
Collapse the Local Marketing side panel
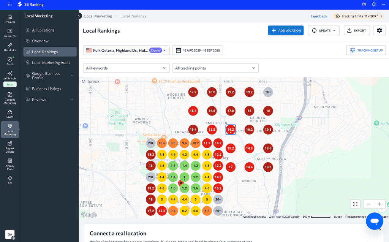pyautogui.click(x=79, y=16)
